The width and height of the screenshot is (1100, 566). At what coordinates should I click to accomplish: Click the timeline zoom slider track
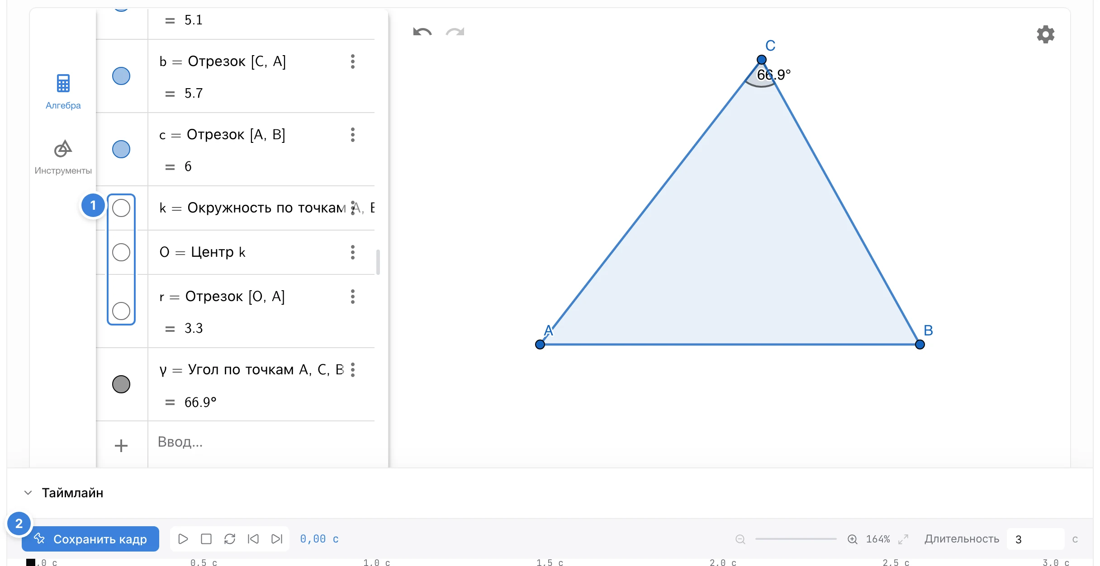(x=796, y=539)
